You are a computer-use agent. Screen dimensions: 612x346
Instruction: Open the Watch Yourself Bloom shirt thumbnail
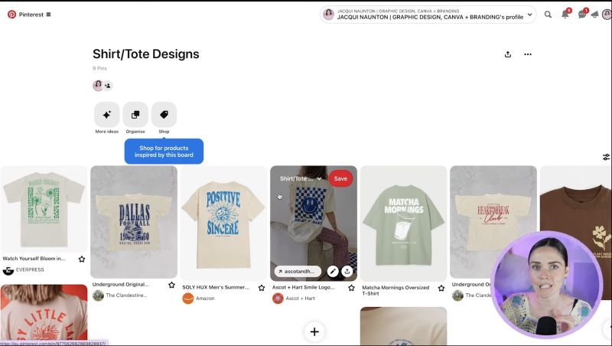pyautogui.click(x=44, y=209)
